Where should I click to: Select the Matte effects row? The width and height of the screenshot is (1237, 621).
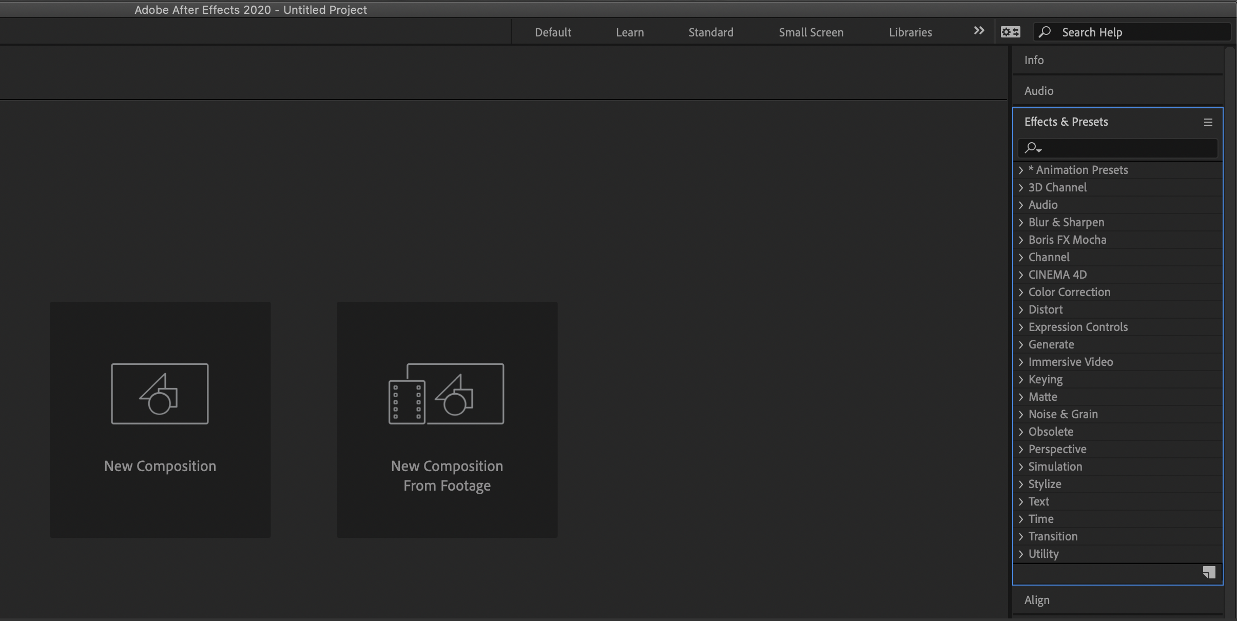coord(1118,397)
